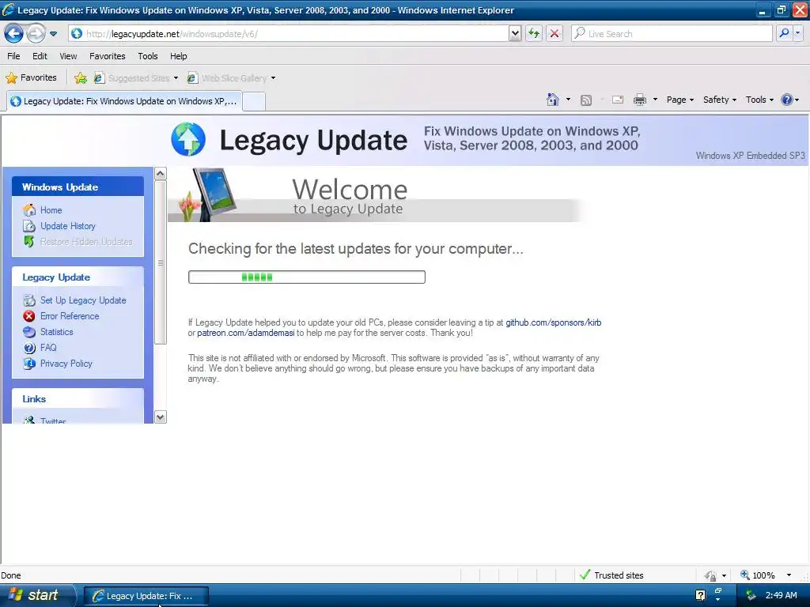810x607 pixels.
Task: Open the View menu
Action: (x=68, y=56)
